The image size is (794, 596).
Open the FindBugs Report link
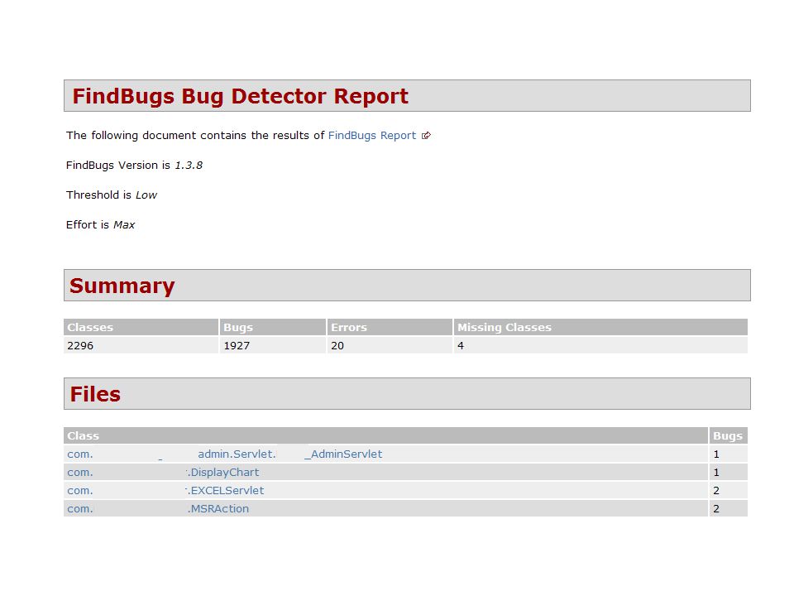[x=371, y=136]
